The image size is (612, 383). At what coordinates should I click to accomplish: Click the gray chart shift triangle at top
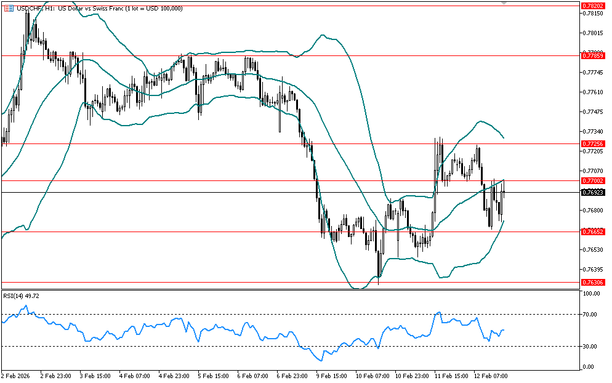504,3
